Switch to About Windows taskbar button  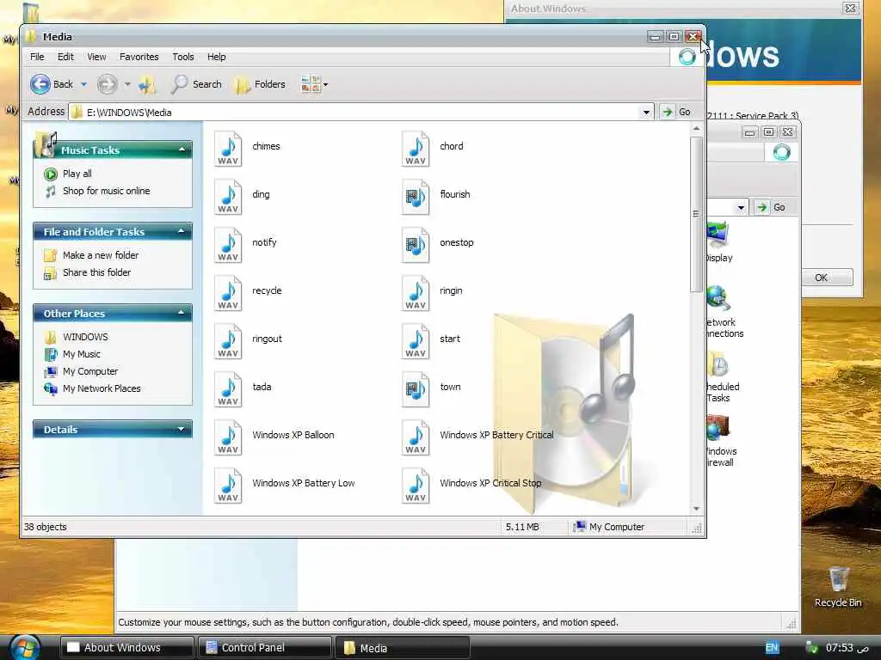coord(127,648)
